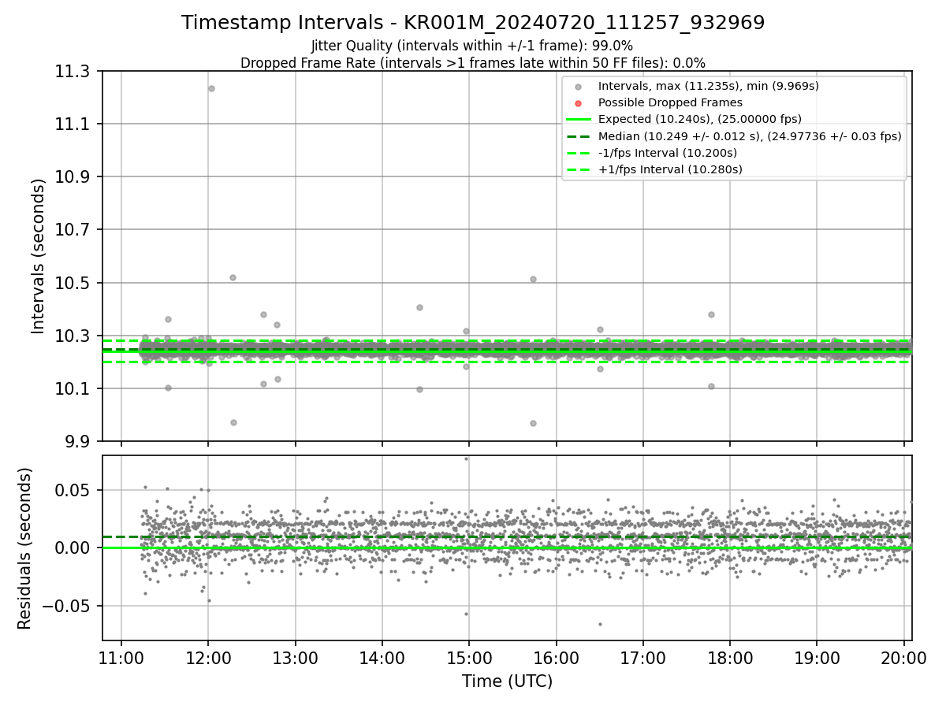Select legend entry 'Possible Dropped Frames'
This screenshot has width=946, height=709.
coord(670,102)
